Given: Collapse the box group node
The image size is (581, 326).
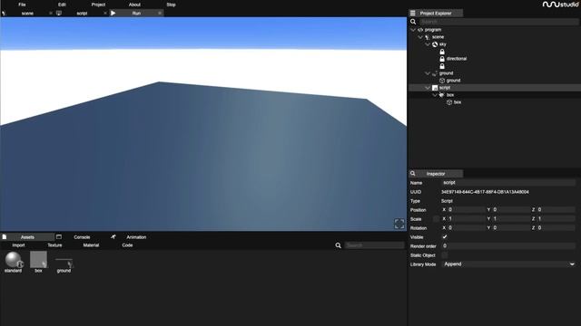Looking at the screenshot, I should [x=435, y=95].
